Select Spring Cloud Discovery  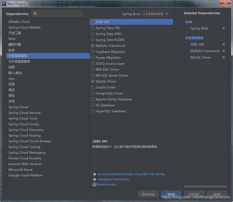(48, 130)
